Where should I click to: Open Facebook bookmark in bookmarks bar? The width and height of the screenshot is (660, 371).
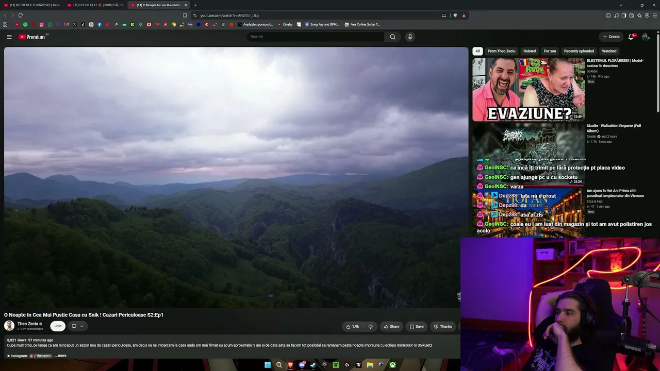point(100,24)
